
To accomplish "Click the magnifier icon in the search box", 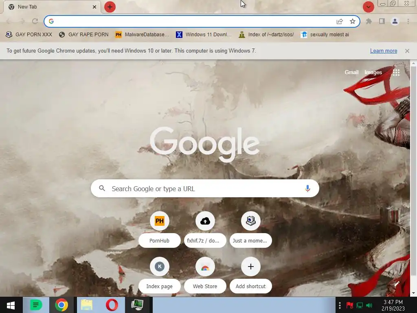I will (x=102, y=188).
